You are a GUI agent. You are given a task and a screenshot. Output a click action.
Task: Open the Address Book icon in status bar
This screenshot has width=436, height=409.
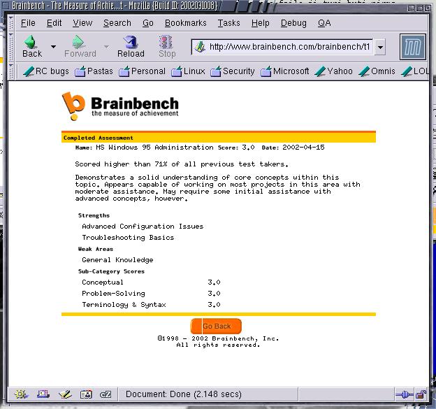(x=86, y=394)
